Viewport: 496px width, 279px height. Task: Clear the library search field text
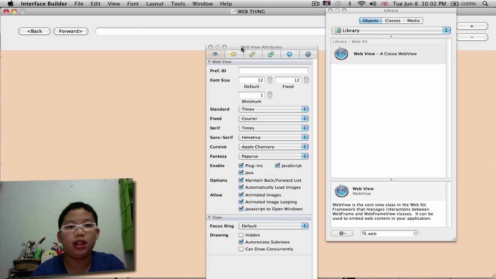(x=415, y=234)
